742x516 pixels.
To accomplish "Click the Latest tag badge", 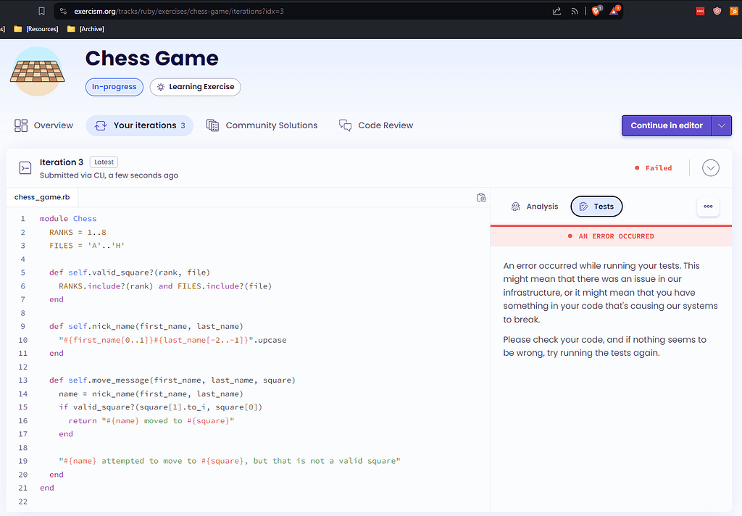I will point(104,162).
